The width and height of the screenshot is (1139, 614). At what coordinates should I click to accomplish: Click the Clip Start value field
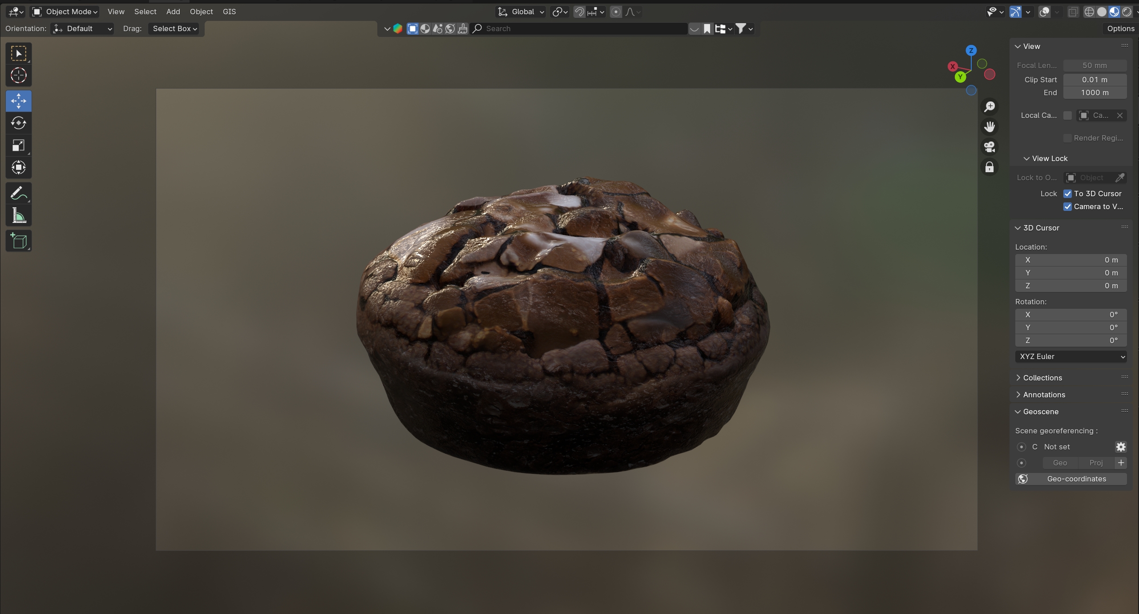(x=1095, y=80)
